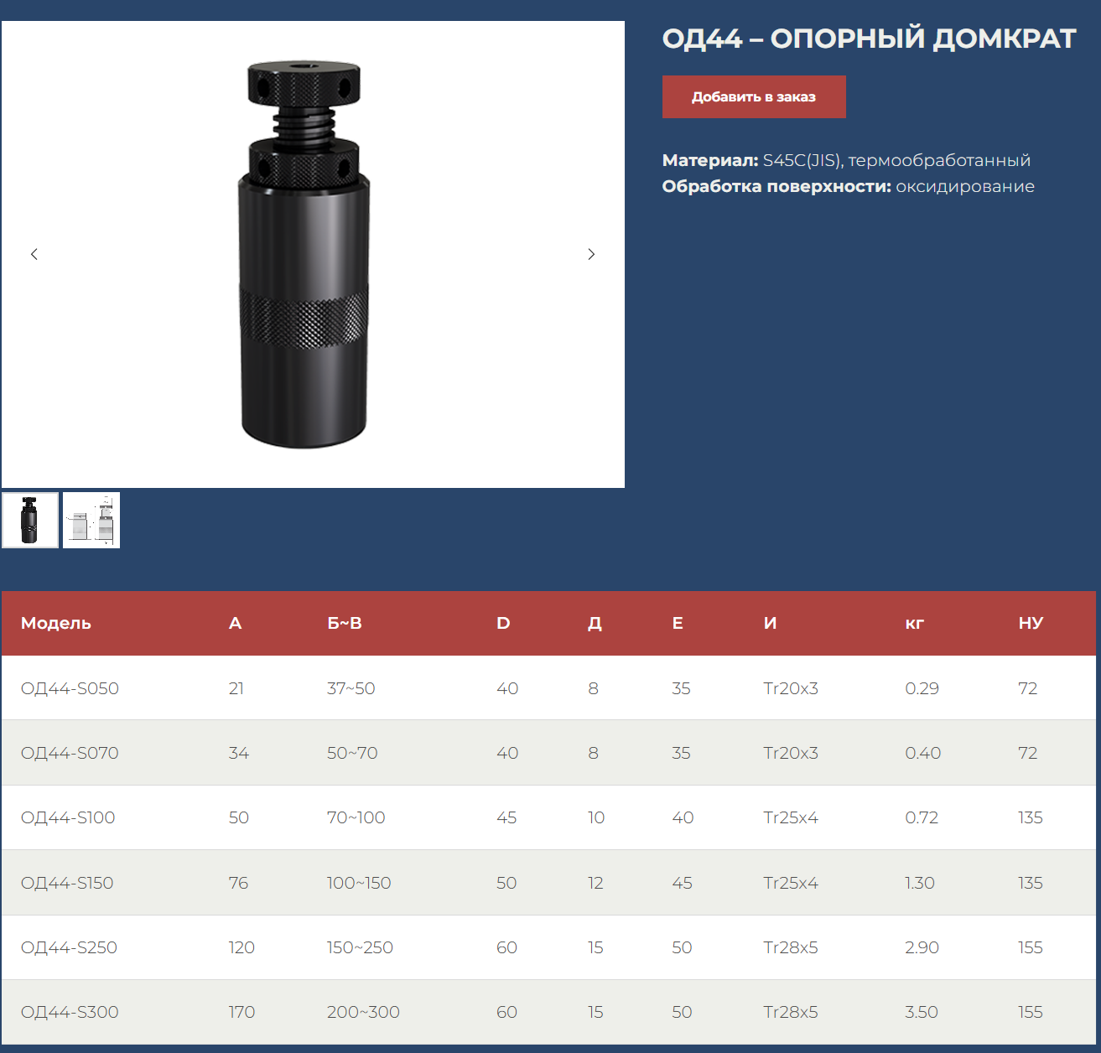Image resolution: width=1101 pixels, height=1053 pixels.
Task: Select model ОД44-S050 in the table
Action: click(x=70, y=688)
